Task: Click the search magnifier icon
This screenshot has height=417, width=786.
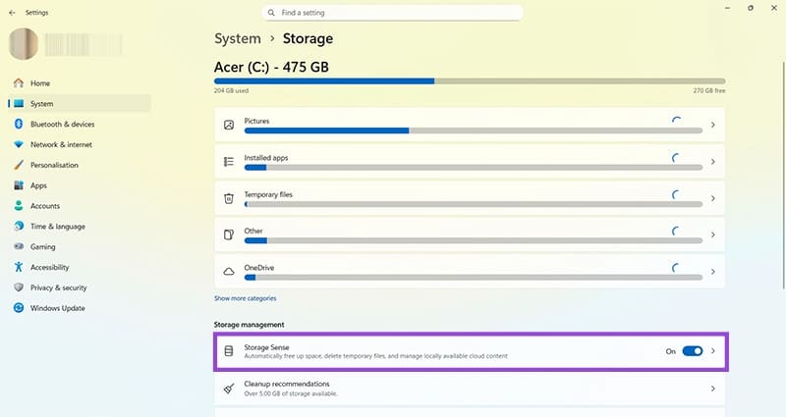Action: tap(271, 13)
